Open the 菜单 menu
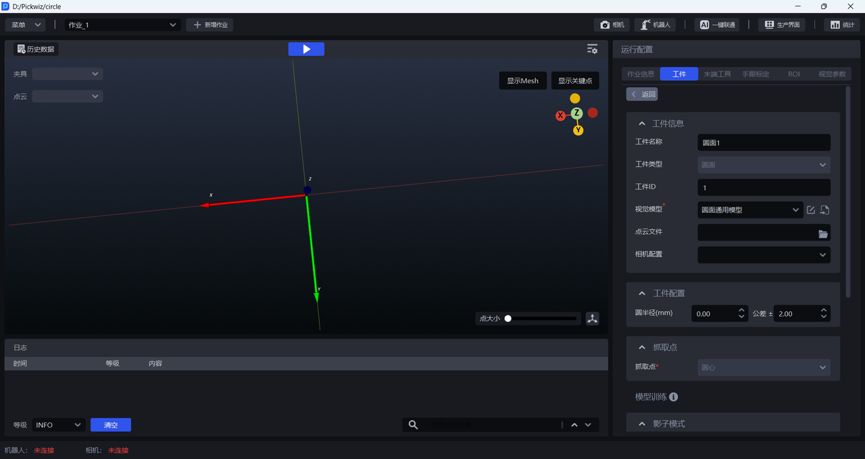The width and height of the screenshot is (865, 459). click(x=26, y=25)
